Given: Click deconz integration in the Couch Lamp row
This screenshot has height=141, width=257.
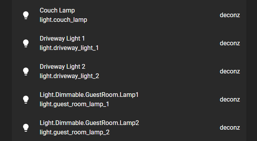Looking at the screenshot, I should (230, 15).
